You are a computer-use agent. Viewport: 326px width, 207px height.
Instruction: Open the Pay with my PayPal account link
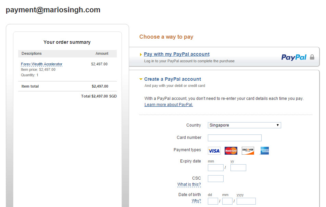click(176, 54)
